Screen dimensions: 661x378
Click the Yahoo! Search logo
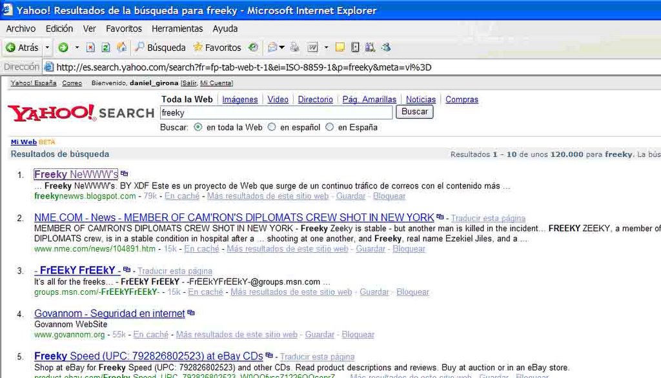[81, 113]
